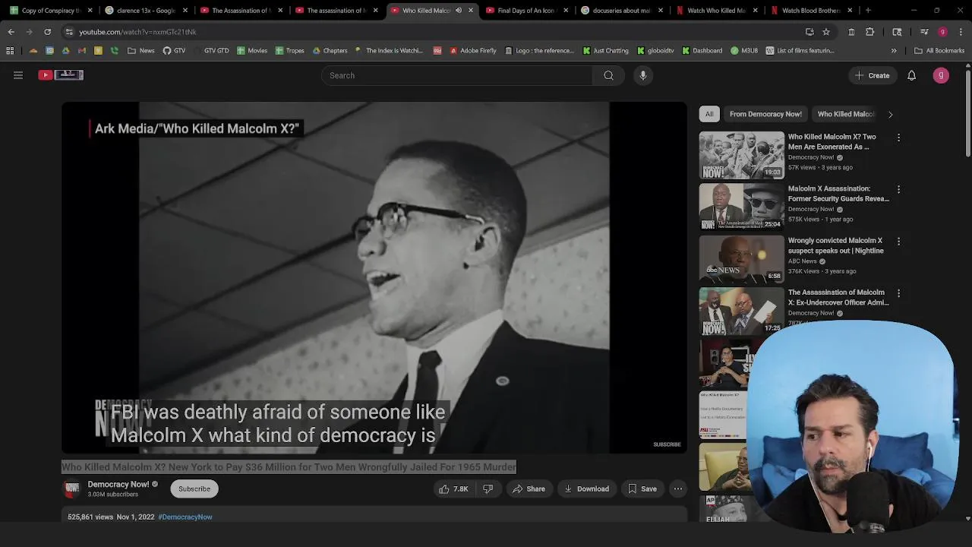Click the Democracy Now! channel name

(x=118, y=484)
